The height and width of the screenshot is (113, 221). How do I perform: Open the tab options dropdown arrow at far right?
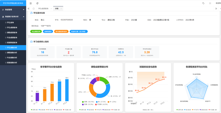(x=219, y=9)
